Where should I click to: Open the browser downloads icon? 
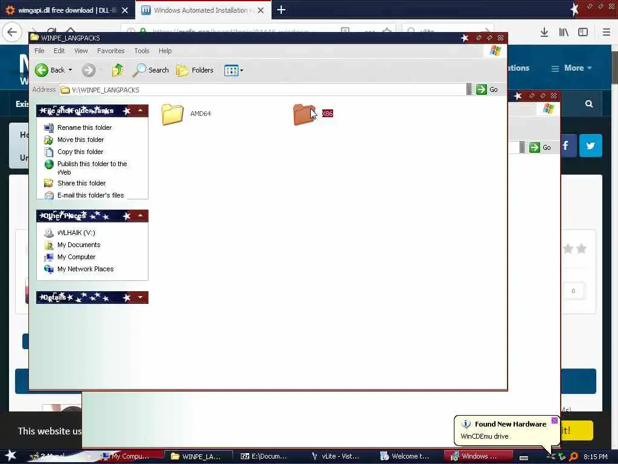click(x=544, y=33)
